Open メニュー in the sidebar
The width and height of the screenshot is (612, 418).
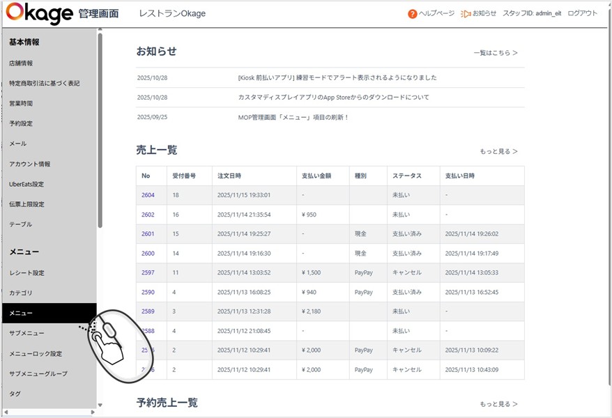click(22, 313)
